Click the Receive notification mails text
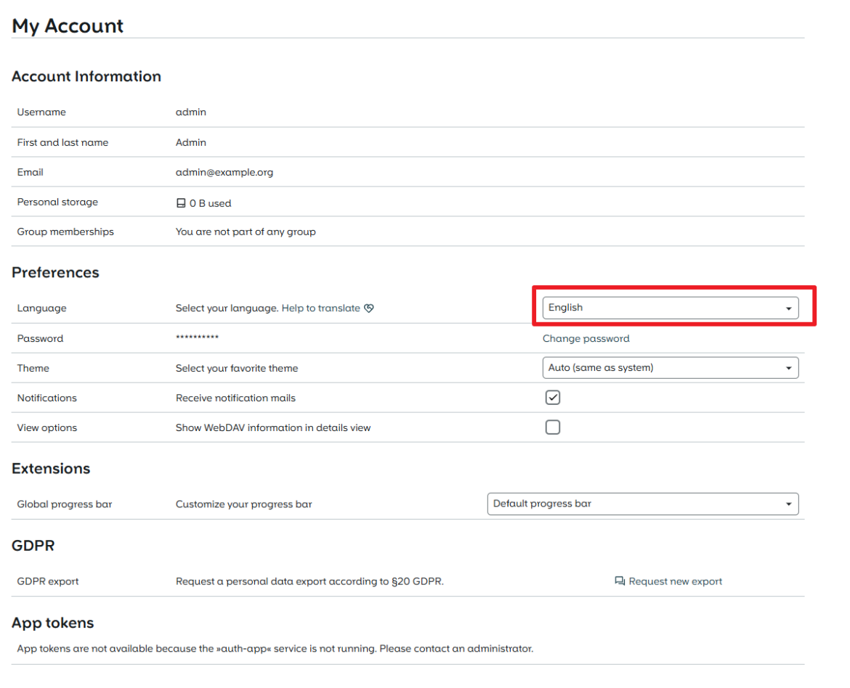 pos(236,398)
